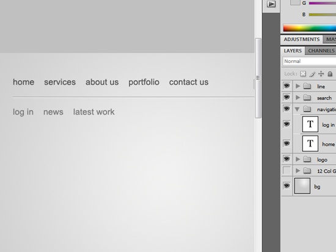Image resolution: width=336 pixels, height=252 pixels.
Task: Hide the logo layer group
Action: [x=287, y=159]
